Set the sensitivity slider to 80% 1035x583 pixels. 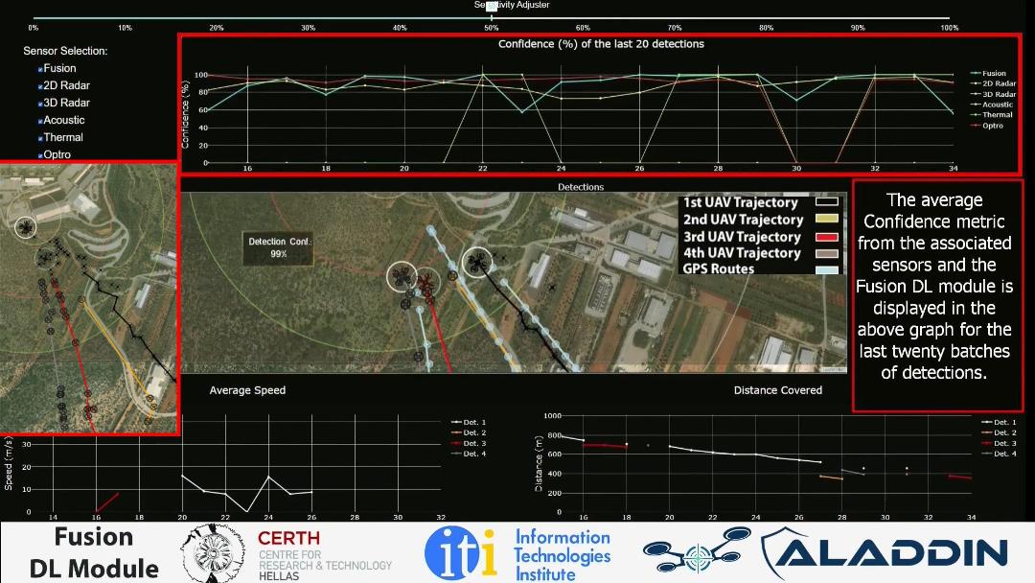click(x=766, y=17)
